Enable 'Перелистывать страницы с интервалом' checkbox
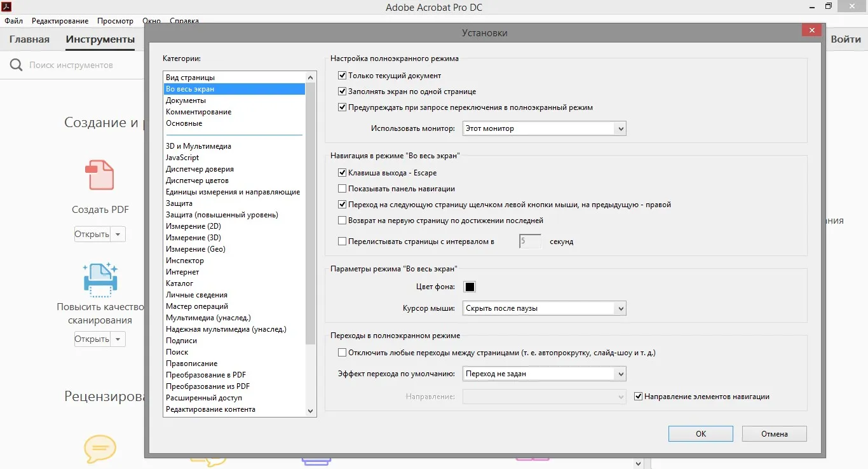 (x=342, y=241)
